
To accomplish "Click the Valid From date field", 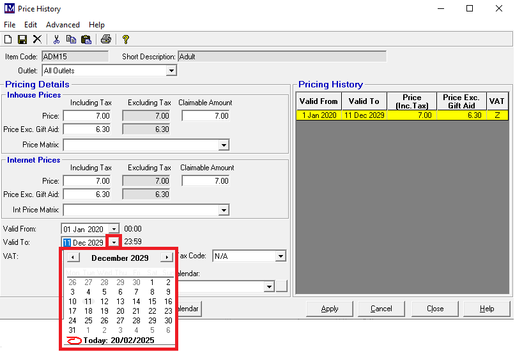I will (85, 229).
